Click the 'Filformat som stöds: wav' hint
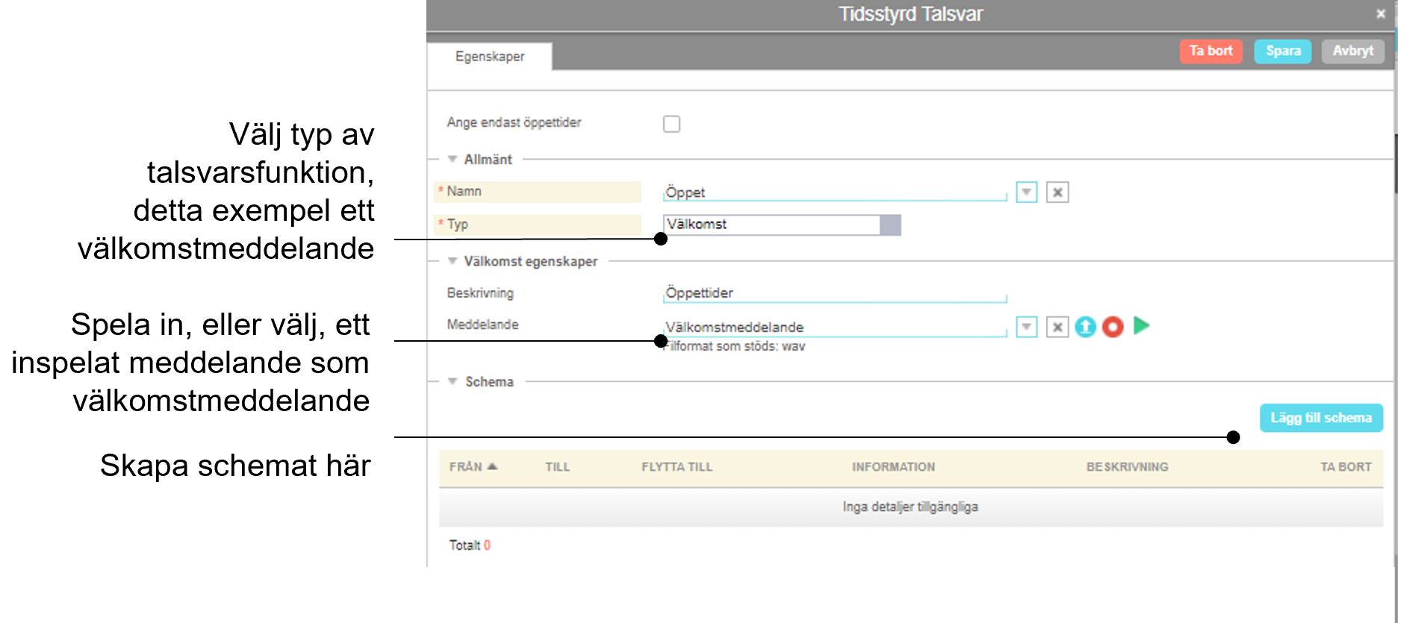The width and height of the screenshot is (1403, 623). [x=735, y=346]
